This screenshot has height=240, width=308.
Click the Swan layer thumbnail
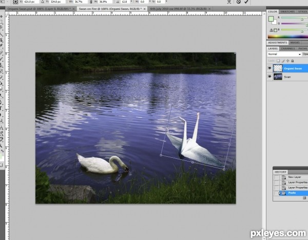click(x=278, y=77)
